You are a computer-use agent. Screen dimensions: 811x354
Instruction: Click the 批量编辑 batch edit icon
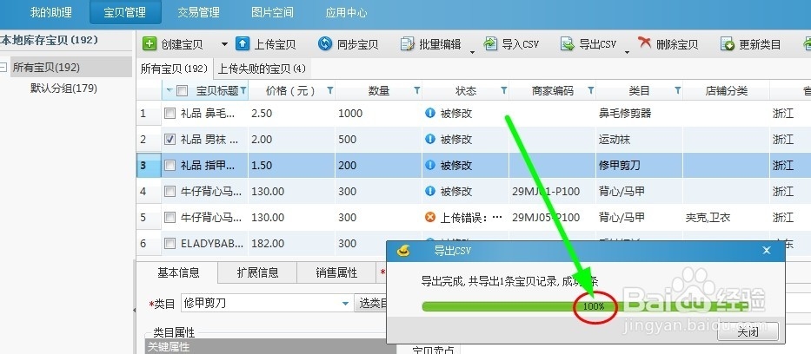point(408,44)
